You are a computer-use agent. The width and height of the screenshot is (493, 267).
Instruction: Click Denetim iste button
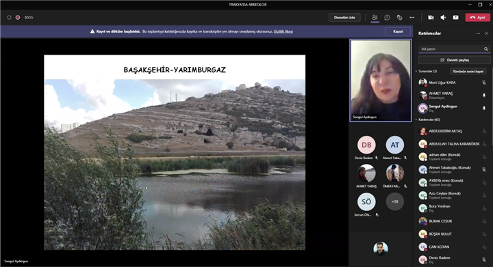[344, 18]
